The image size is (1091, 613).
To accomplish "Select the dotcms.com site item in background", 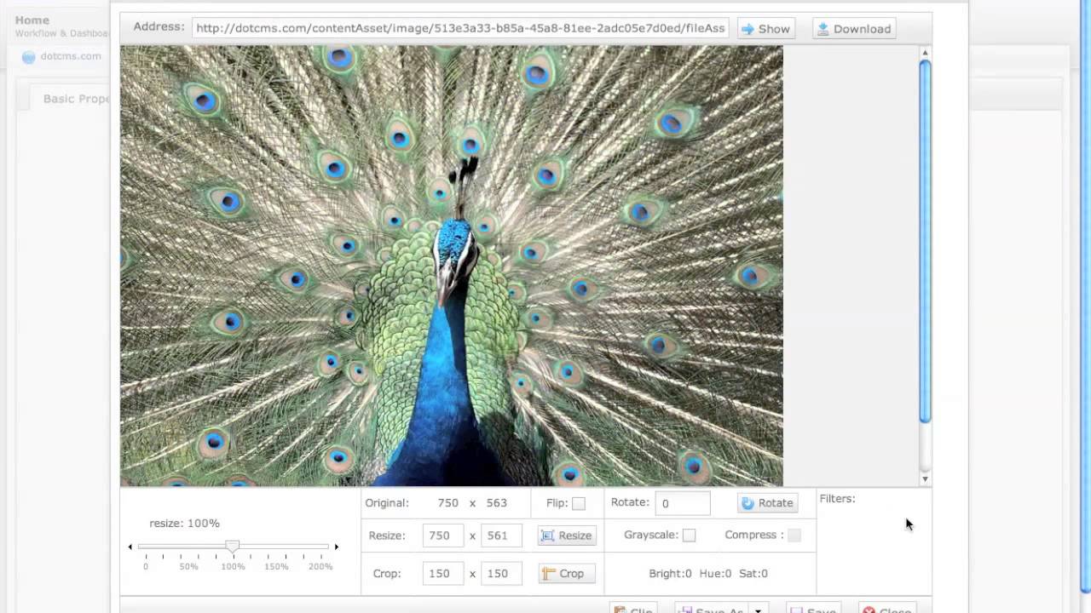I will [x=71, y=56].
